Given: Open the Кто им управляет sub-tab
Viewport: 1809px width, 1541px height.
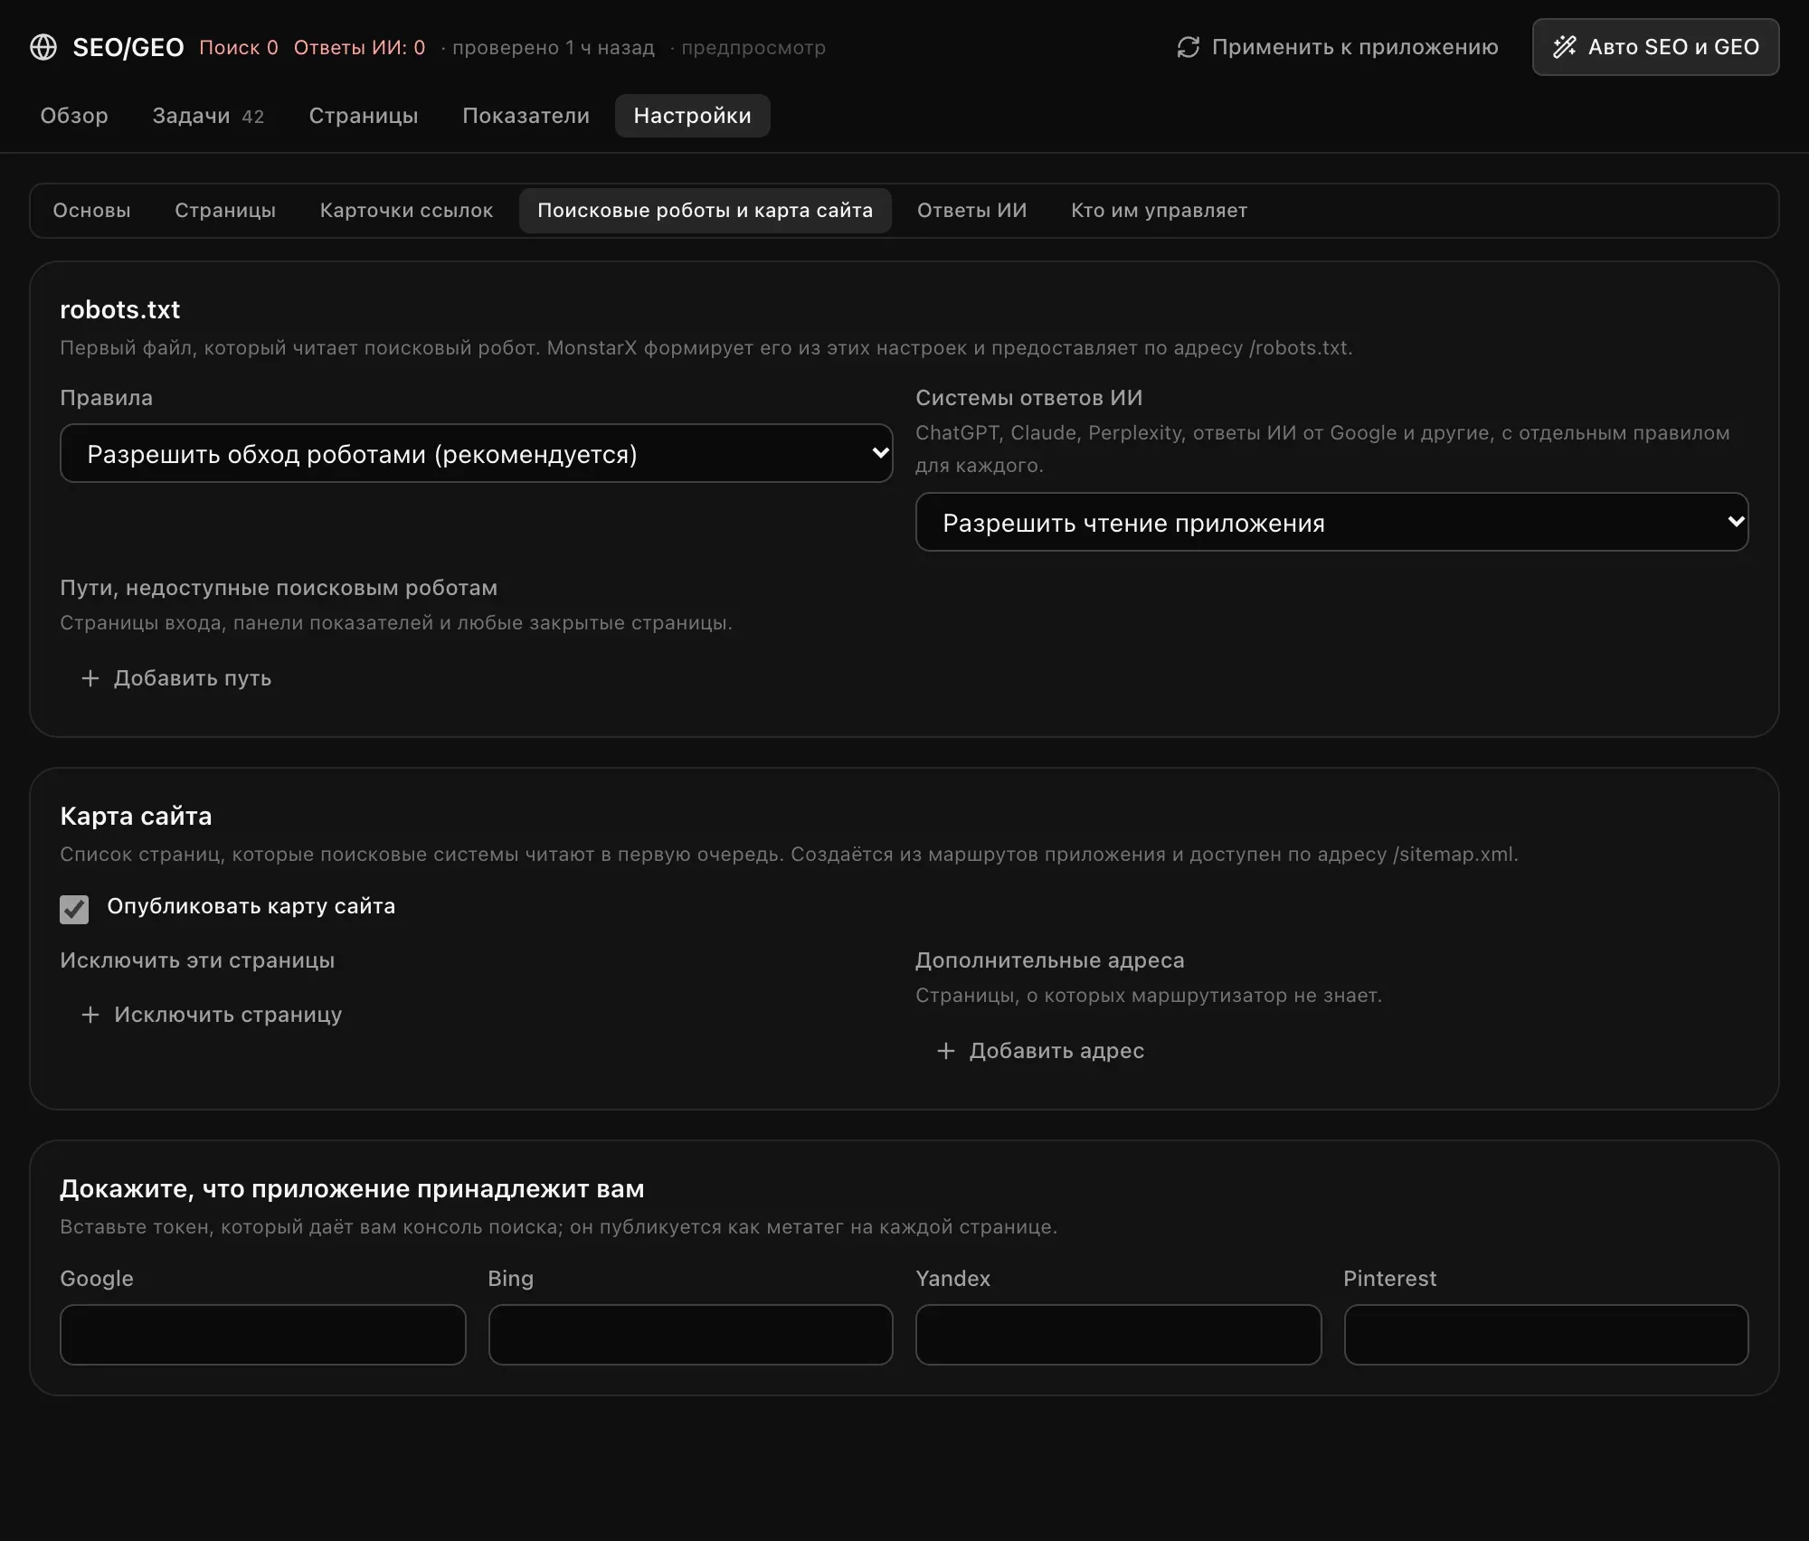Looking at the screenshot, I should [1160, 211].
